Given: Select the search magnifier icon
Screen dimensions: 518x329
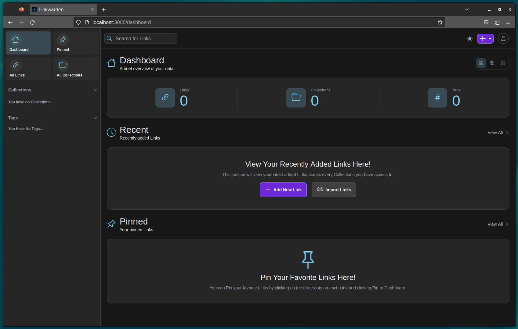Looking at the screenshot, I should [x=110, y=38].
